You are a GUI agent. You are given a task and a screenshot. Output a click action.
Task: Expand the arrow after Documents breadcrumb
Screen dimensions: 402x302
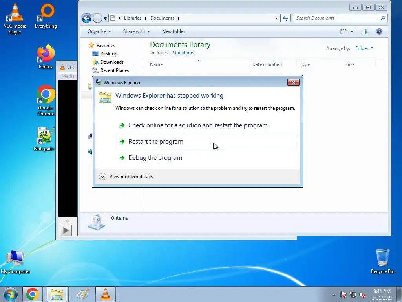coord(179,18)
